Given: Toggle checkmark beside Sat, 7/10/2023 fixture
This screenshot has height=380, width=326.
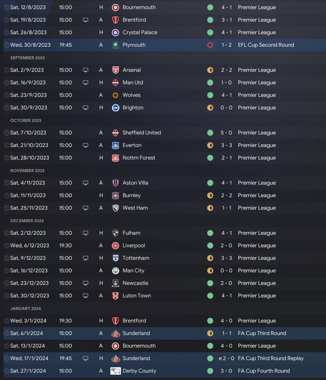Looking at the screenshot, I should point(7,133).
